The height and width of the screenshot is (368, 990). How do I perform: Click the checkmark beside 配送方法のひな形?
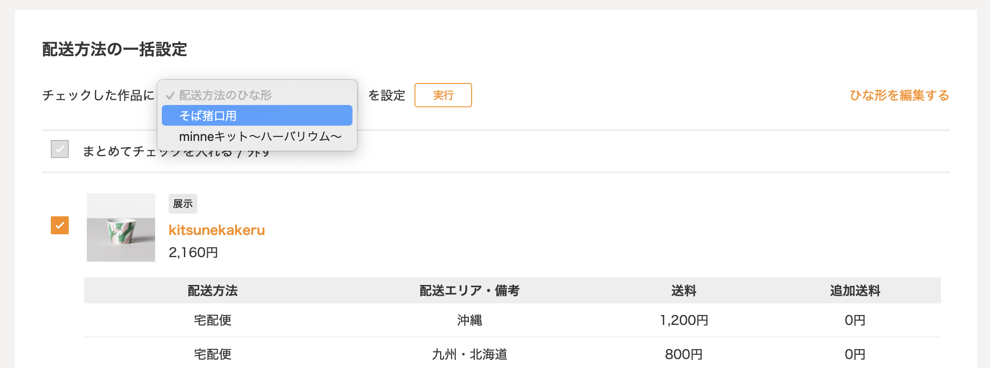point(170,96)
